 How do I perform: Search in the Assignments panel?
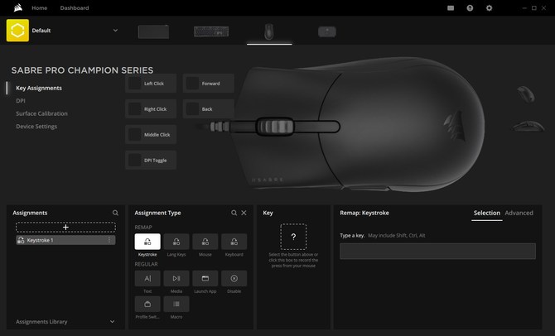pos(115,213)
